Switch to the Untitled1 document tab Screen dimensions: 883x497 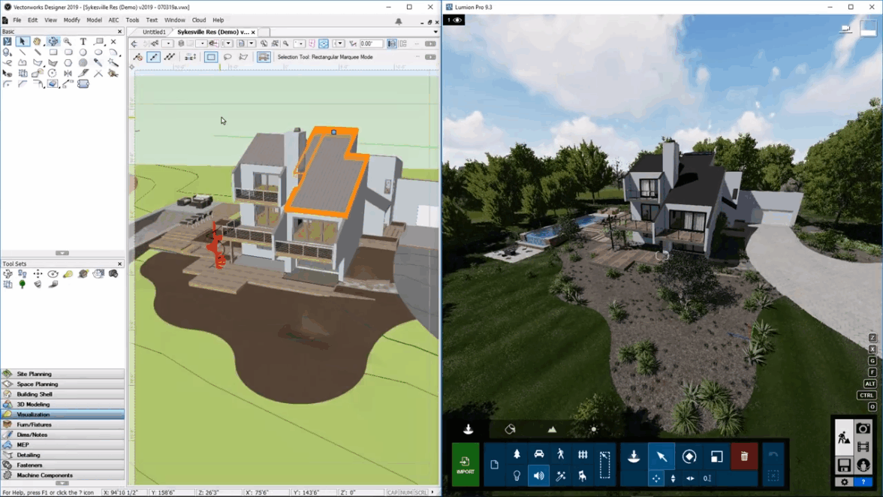point(154,32)
